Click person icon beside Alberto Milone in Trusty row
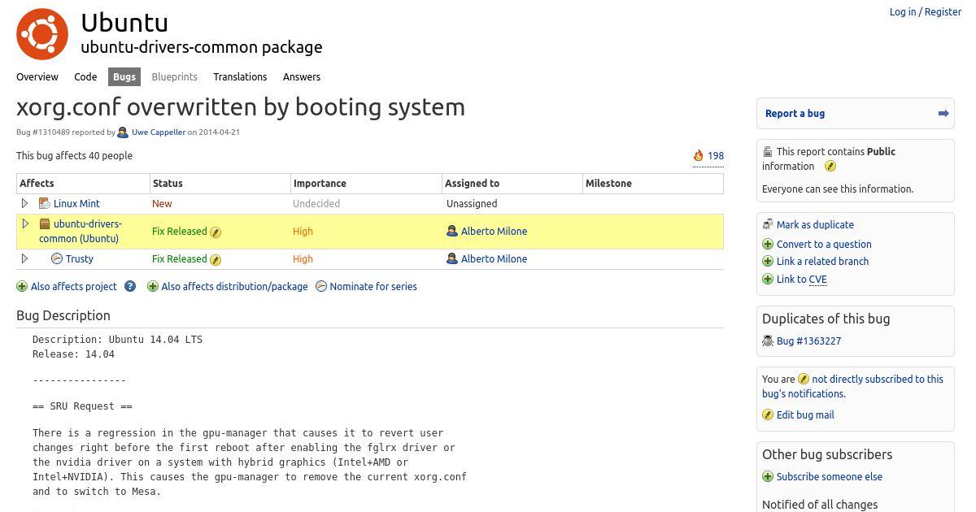The image size is (976, 512). (x=452, y=258)
